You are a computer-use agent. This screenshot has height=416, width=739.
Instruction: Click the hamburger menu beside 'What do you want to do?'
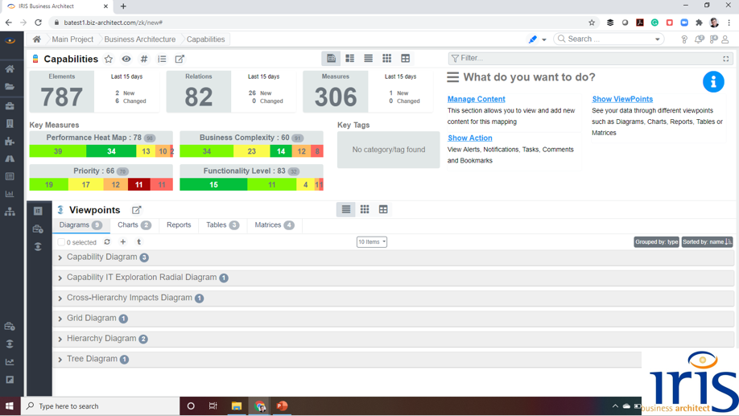point(453,77)
